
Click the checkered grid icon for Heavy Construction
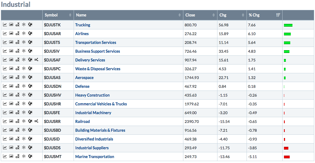tap(30, 95)
